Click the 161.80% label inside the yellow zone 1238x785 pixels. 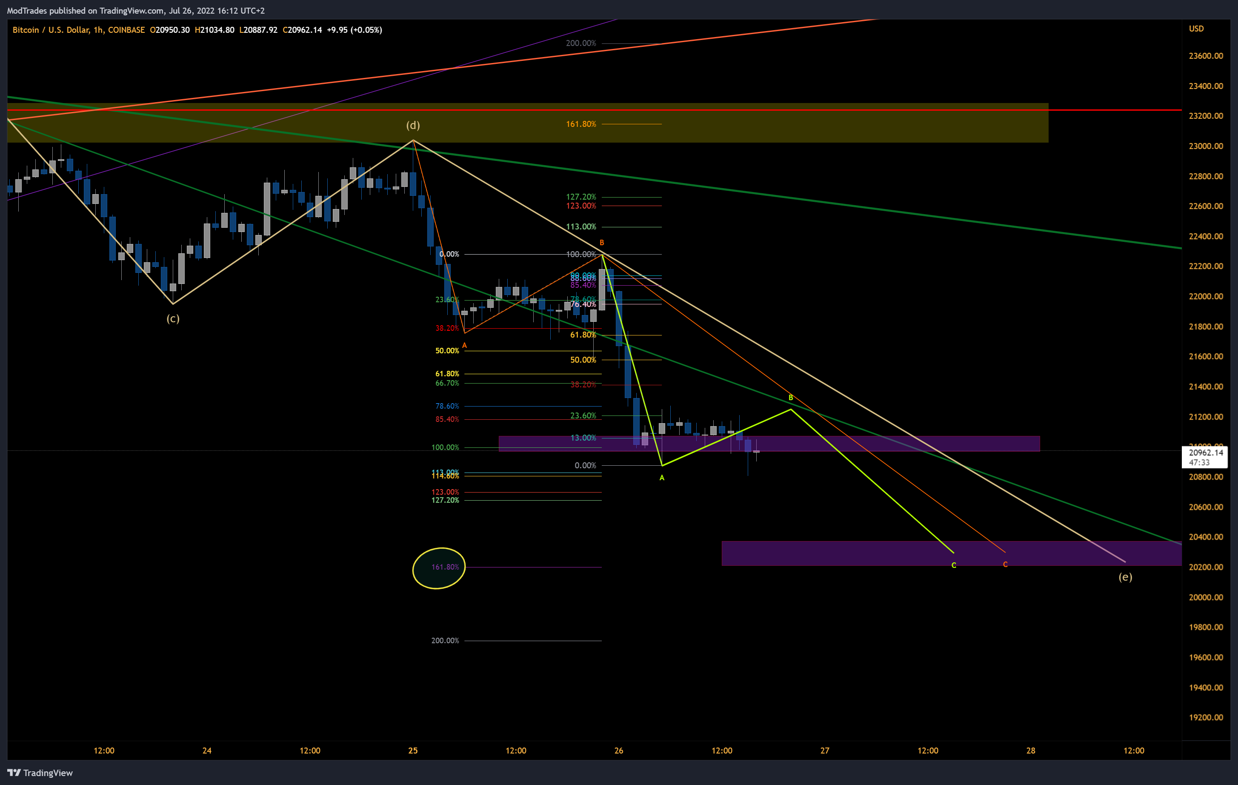[581, 124]
